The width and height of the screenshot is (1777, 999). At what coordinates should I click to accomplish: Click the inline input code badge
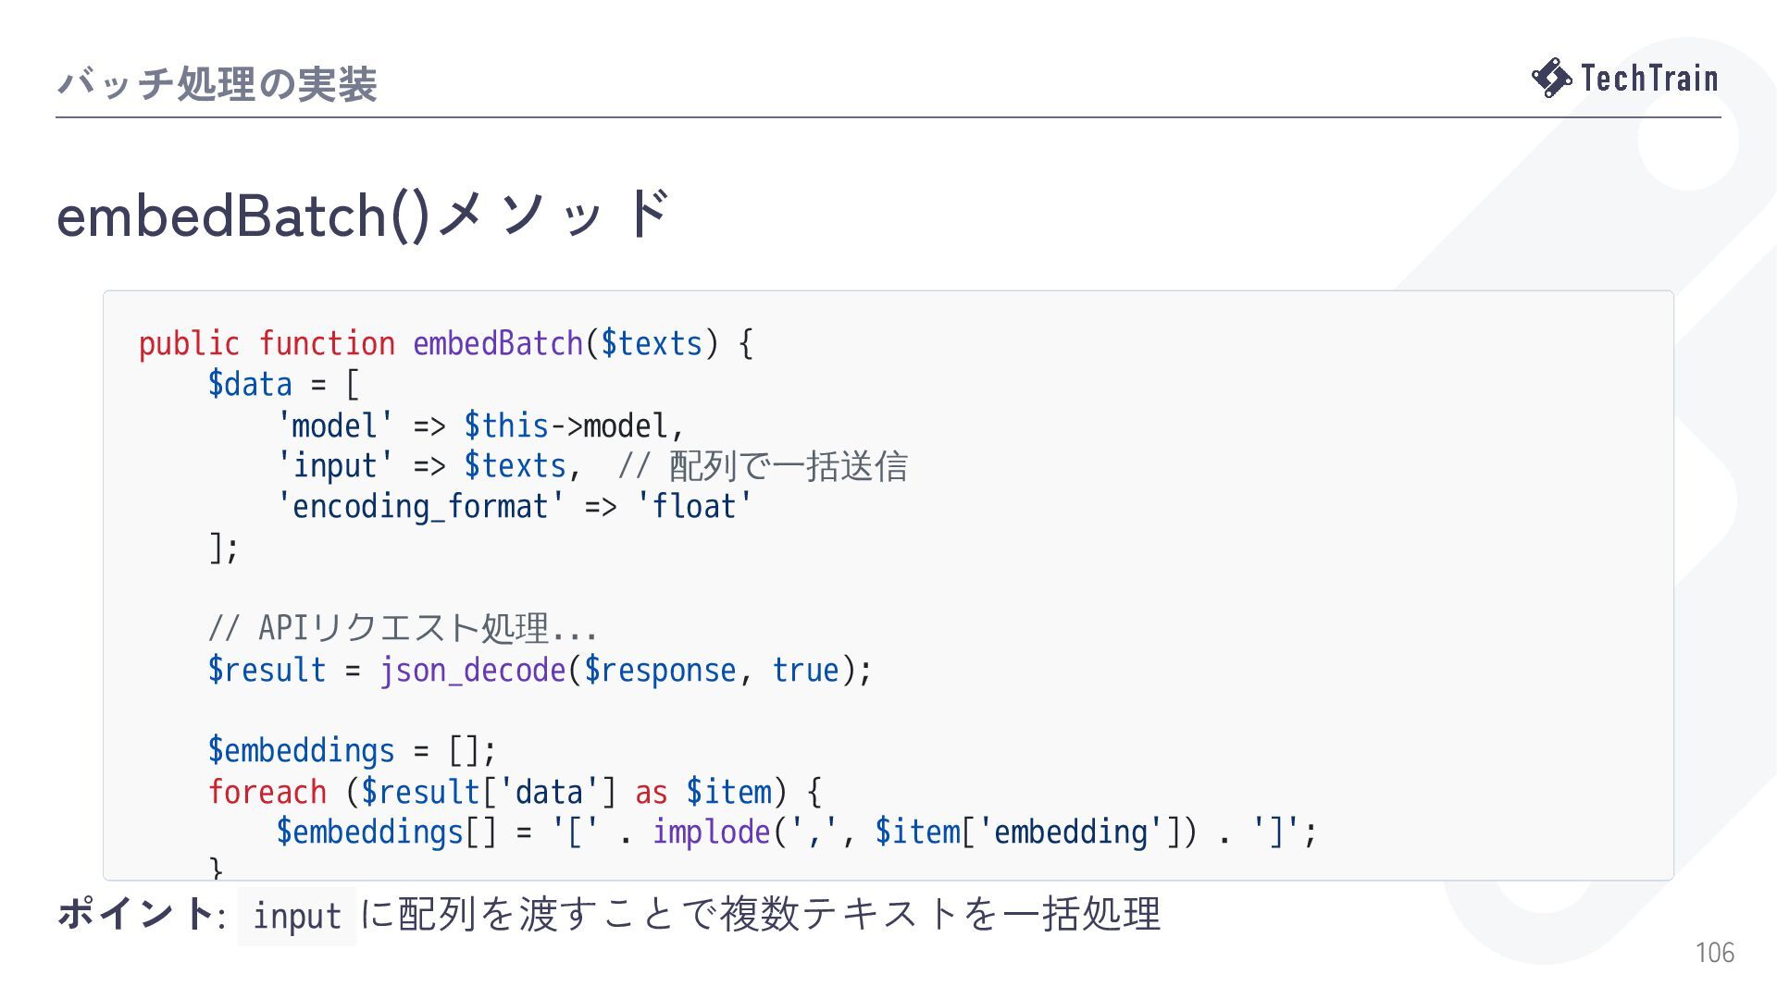[x=297, y=916]
